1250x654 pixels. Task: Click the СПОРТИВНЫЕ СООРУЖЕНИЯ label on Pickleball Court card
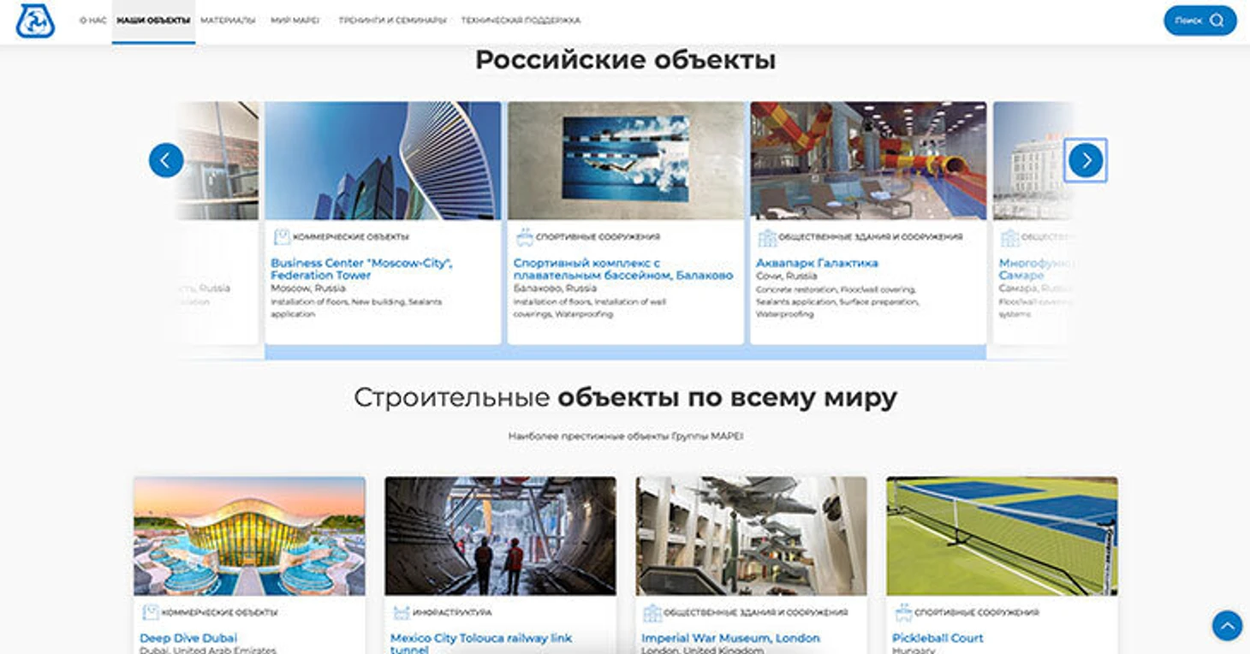click(x=977, y=613)
